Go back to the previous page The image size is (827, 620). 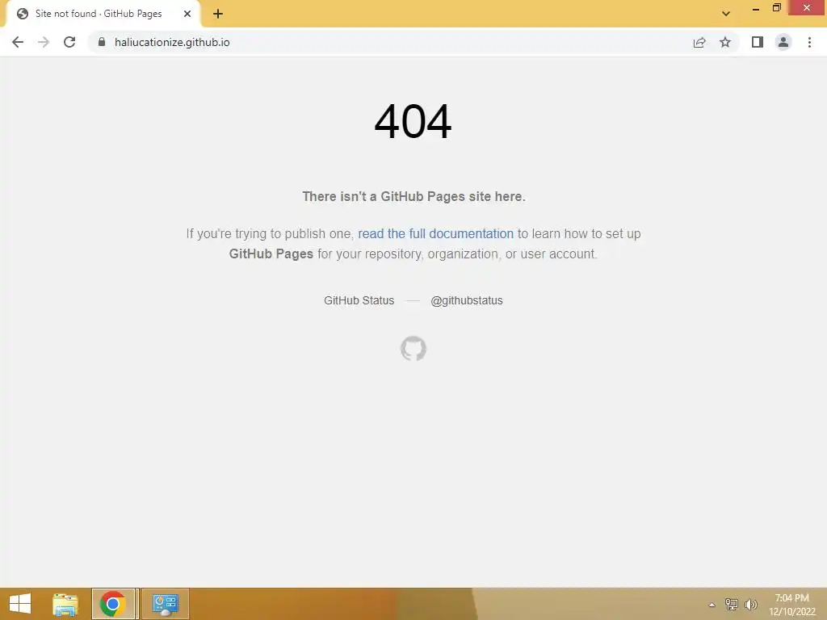click(18, 42)
